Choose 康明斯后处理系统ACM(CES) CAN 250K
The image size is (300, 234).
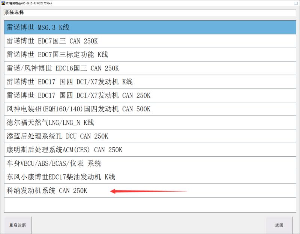tap(150, 150)
